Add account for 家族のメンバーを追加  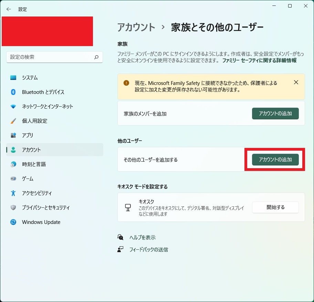[x=275, y=114]
